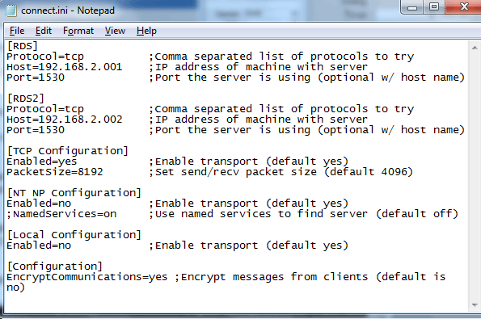The width and height of the screenshot is (481, 319).
Task: Maximize the Notepad window
Action: (x=434, y=6)
